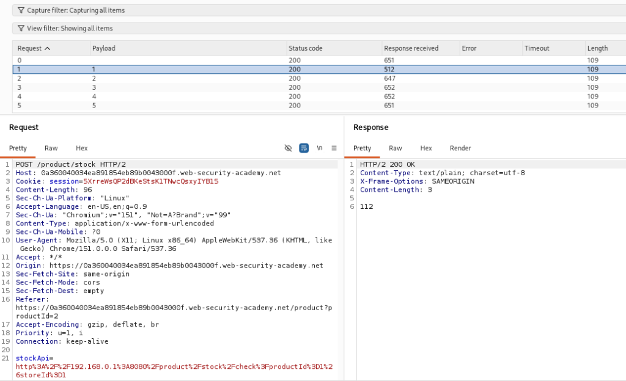Toggle the \n non-printable characters icon

(x=319, y=148)
